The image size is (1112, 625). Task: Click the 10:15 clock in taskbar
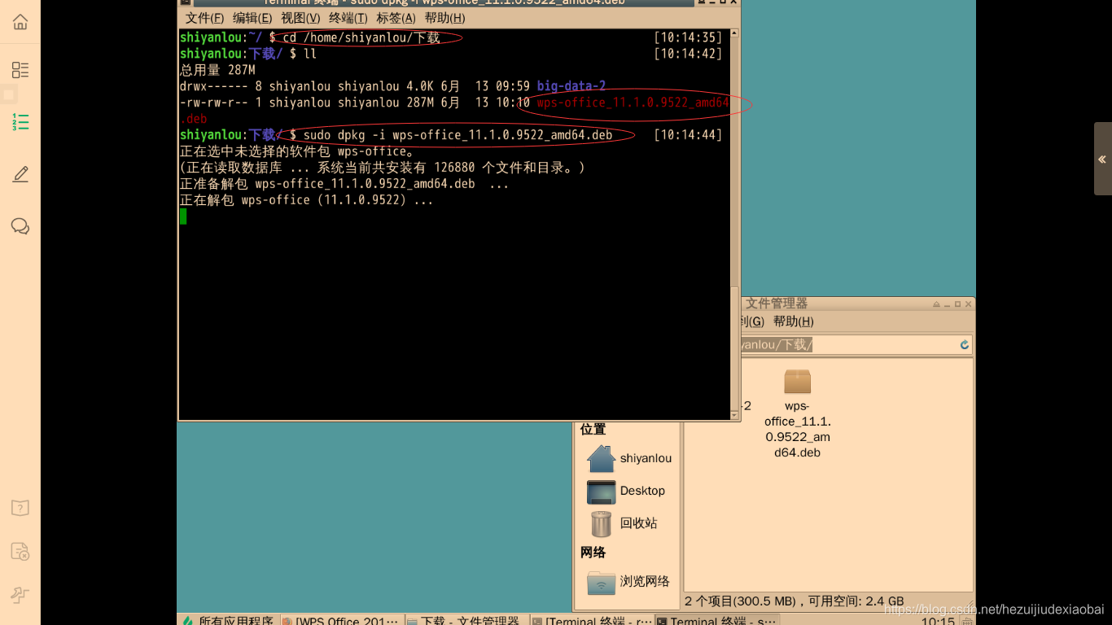938,621
